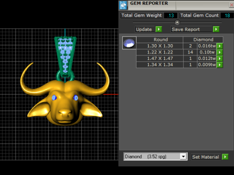This screenshot has height=175, width=234.
Task: Click green arrow on the 0.016tw row
Action: pos(220,46)
